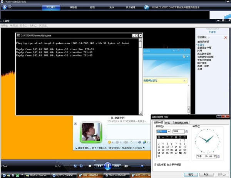Send a nudge with the nudge icon
This screenshot has height=178, width=231.
click(x=126, y=142)
